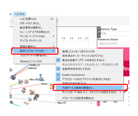Expand 言語の選択(L) submenu
Viewport: 138px width, 116px height.
tap(35, 46)
